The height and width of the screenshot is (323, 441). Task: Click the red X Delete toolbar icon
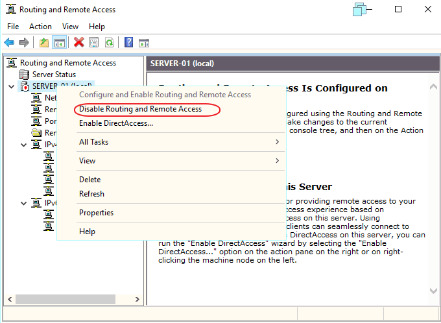point(78,42)
